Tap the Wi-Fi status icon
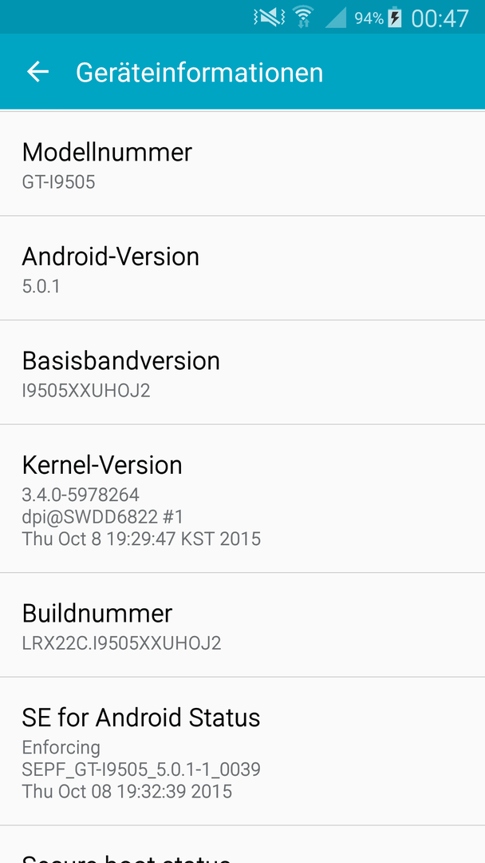The image size is (485, 863). point(303,17)
